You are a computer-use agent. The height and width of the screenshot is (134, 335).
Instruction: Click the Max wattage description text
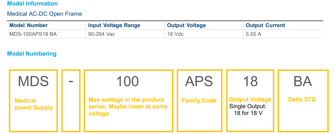(x=128, y=107)
